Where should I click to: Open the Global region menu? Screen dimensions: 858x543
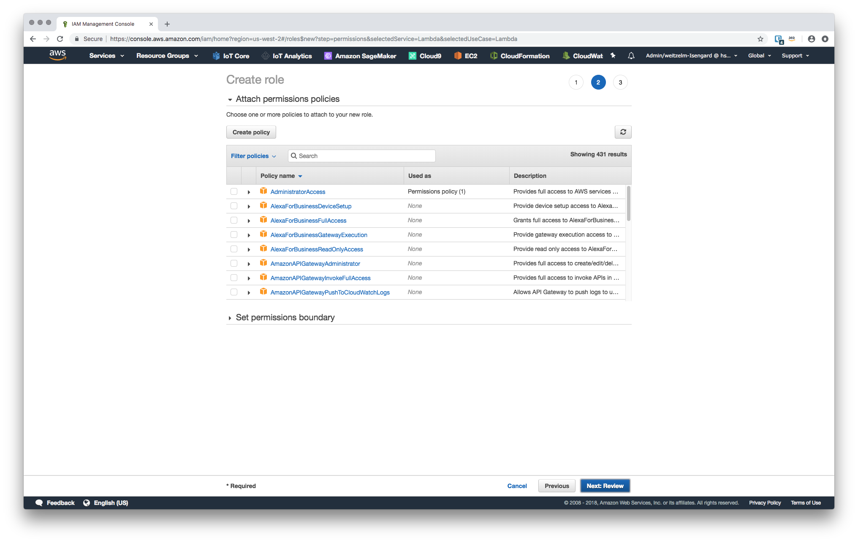(x=760, y=56)
